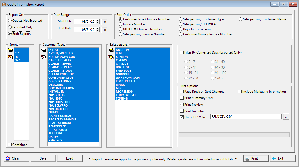Select TESTING in Salespersons list

[142, 98]
